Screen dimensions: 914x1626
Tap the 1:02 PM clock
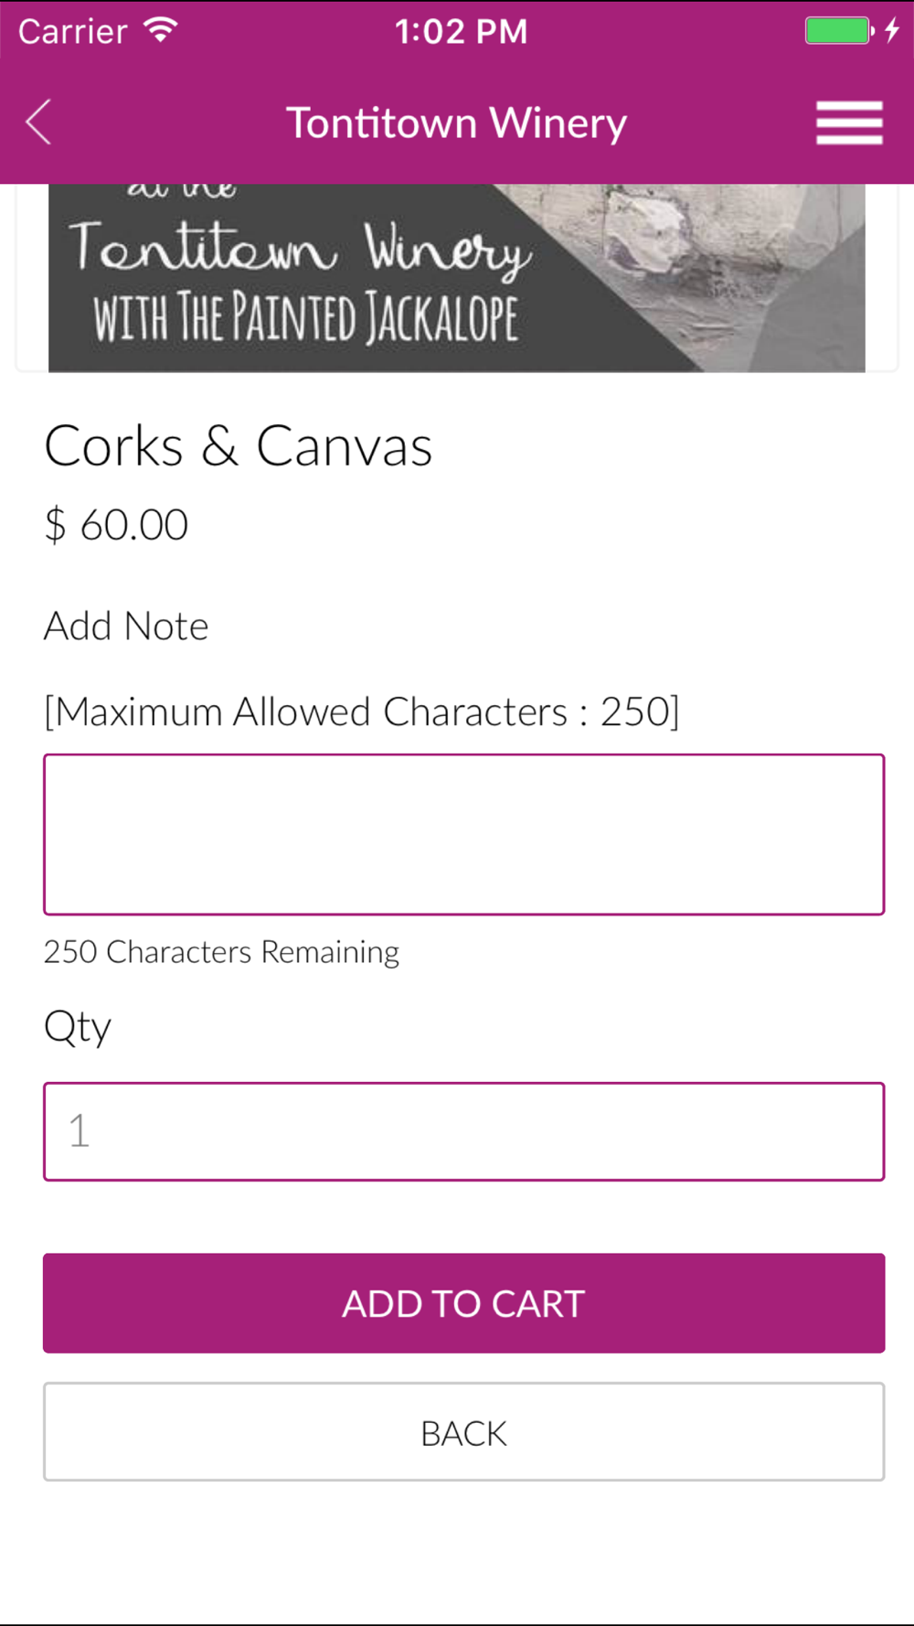[x=461, y=32]
